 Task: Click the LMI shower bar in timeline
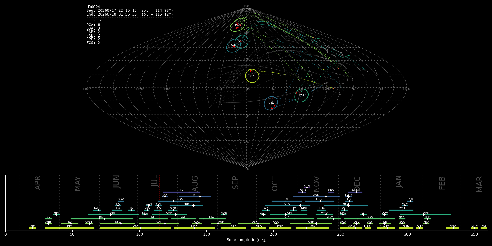(x=287, y=201)
